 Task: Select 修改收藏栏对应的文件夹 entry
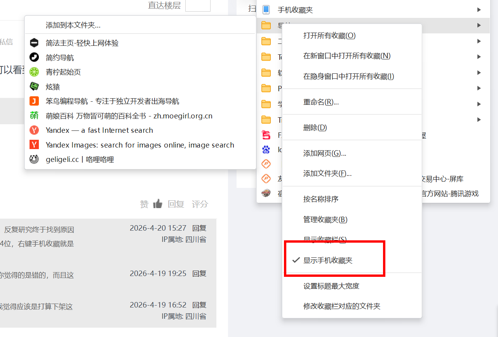[x=352, y=306]
